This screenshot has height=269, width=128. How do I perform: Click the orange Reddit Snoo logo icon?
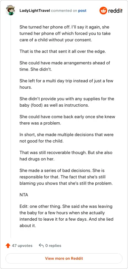click(x=103, y=11)
